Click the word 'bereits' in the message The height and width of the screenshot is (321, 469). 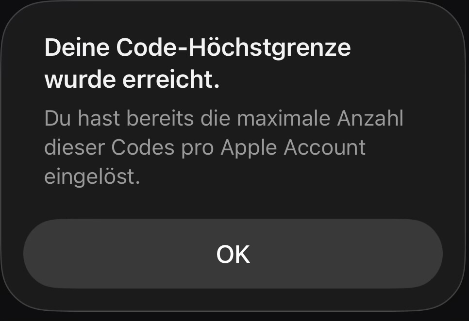pyautogui.click(x=160, y=118)
